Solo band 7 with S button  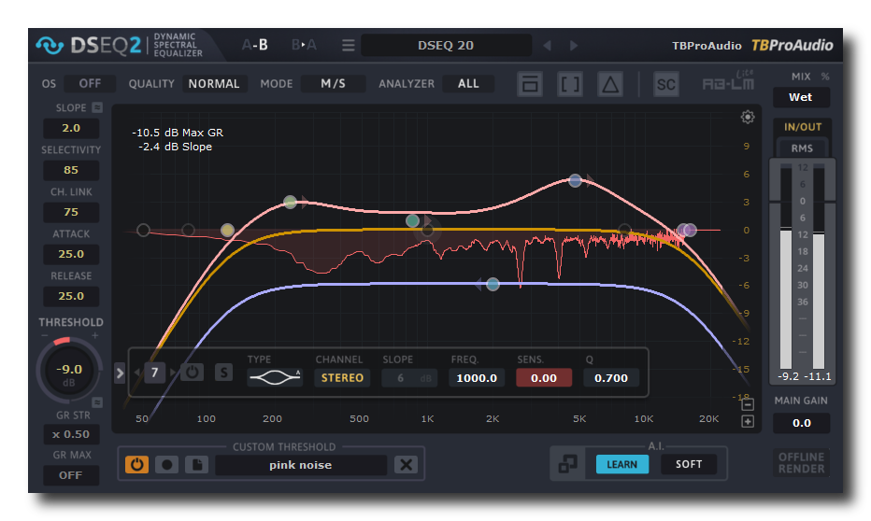(224, 372)
